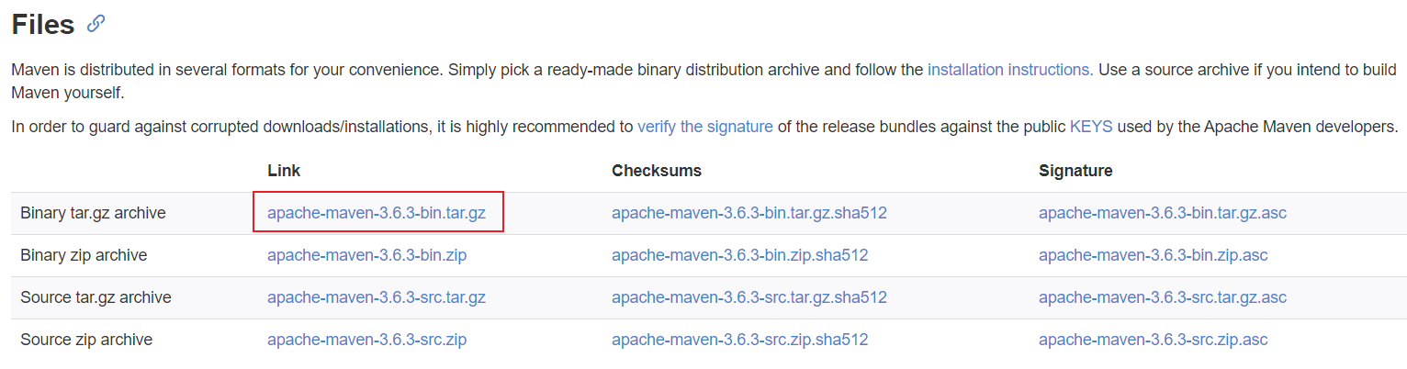1407x369 pixels.
Task: Open the src.zip.sha512 checksum link
Action: click(x=739, y=340)
